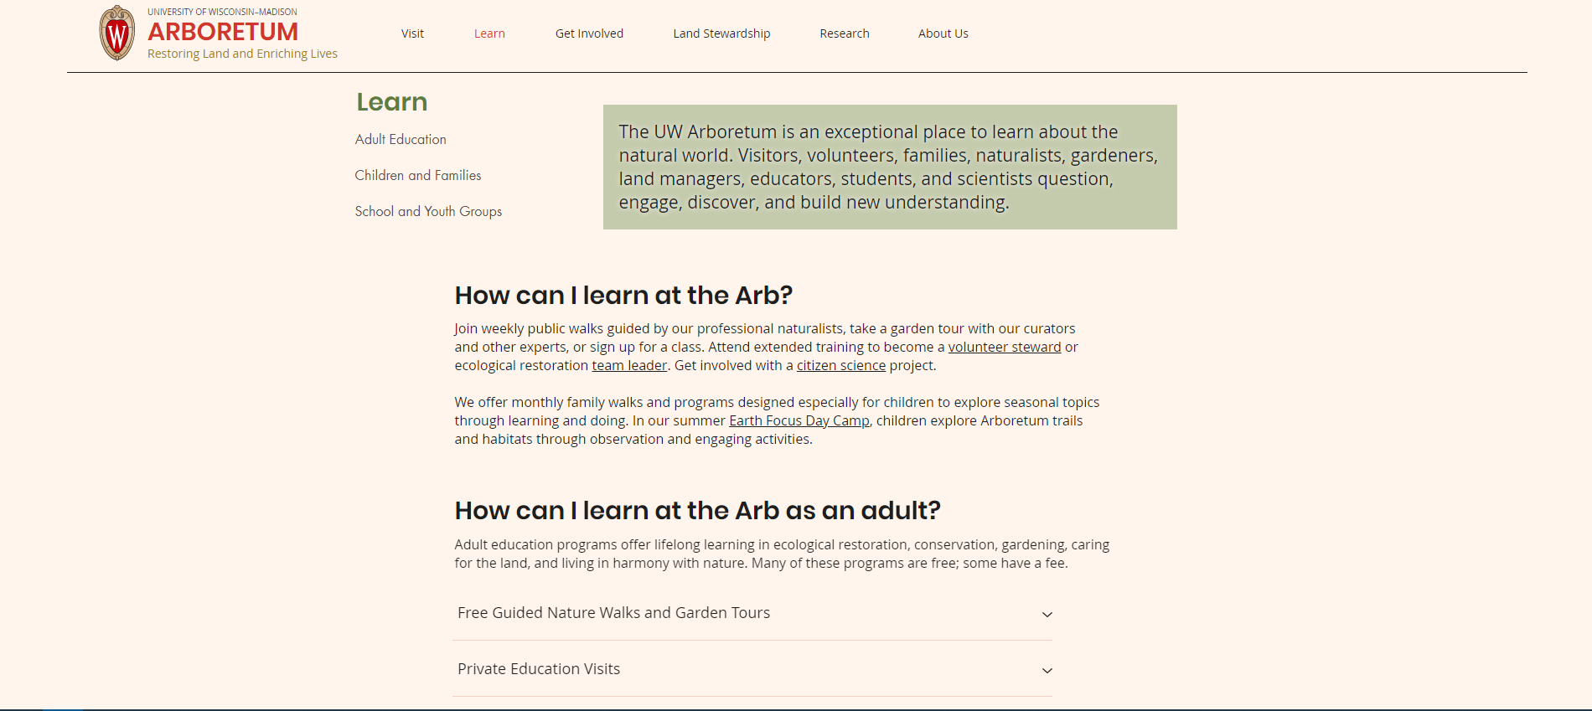Screen dimensions: 1592x711
Task: Open the Land Stewardship menu
Action: (721, 33)
